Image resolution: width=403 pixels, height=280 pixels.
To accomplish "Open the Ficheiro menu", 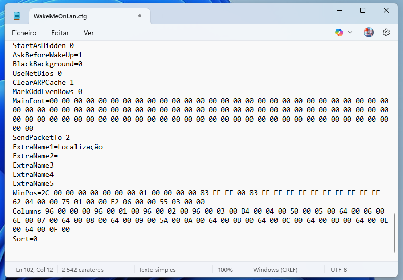I will click(24, 33).
